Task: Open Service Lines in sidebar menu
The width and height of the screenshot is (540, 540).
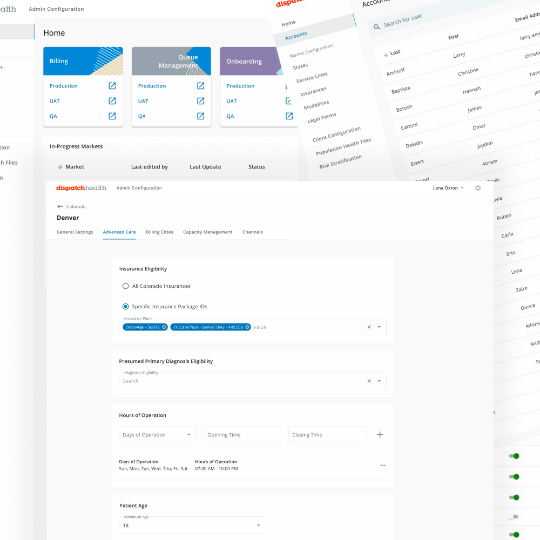Action: tap(312, 77)
